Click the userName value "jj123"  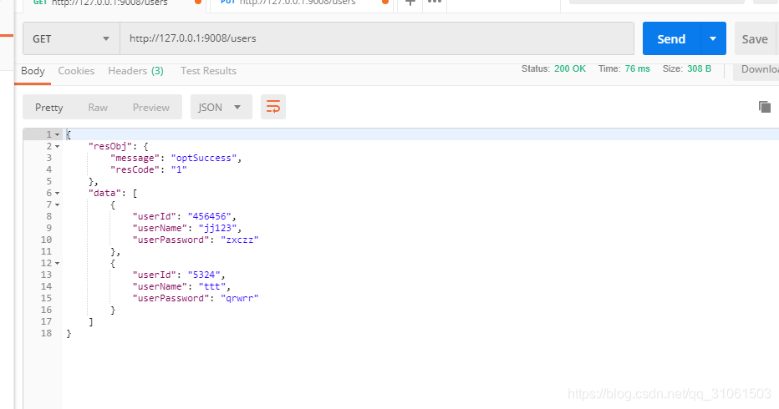pos(217,229)
